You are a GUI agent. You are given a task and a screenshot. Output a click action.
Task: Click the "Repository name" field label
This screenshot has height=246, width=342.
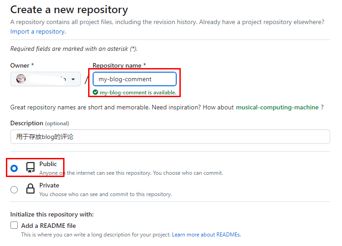(119, 65)
